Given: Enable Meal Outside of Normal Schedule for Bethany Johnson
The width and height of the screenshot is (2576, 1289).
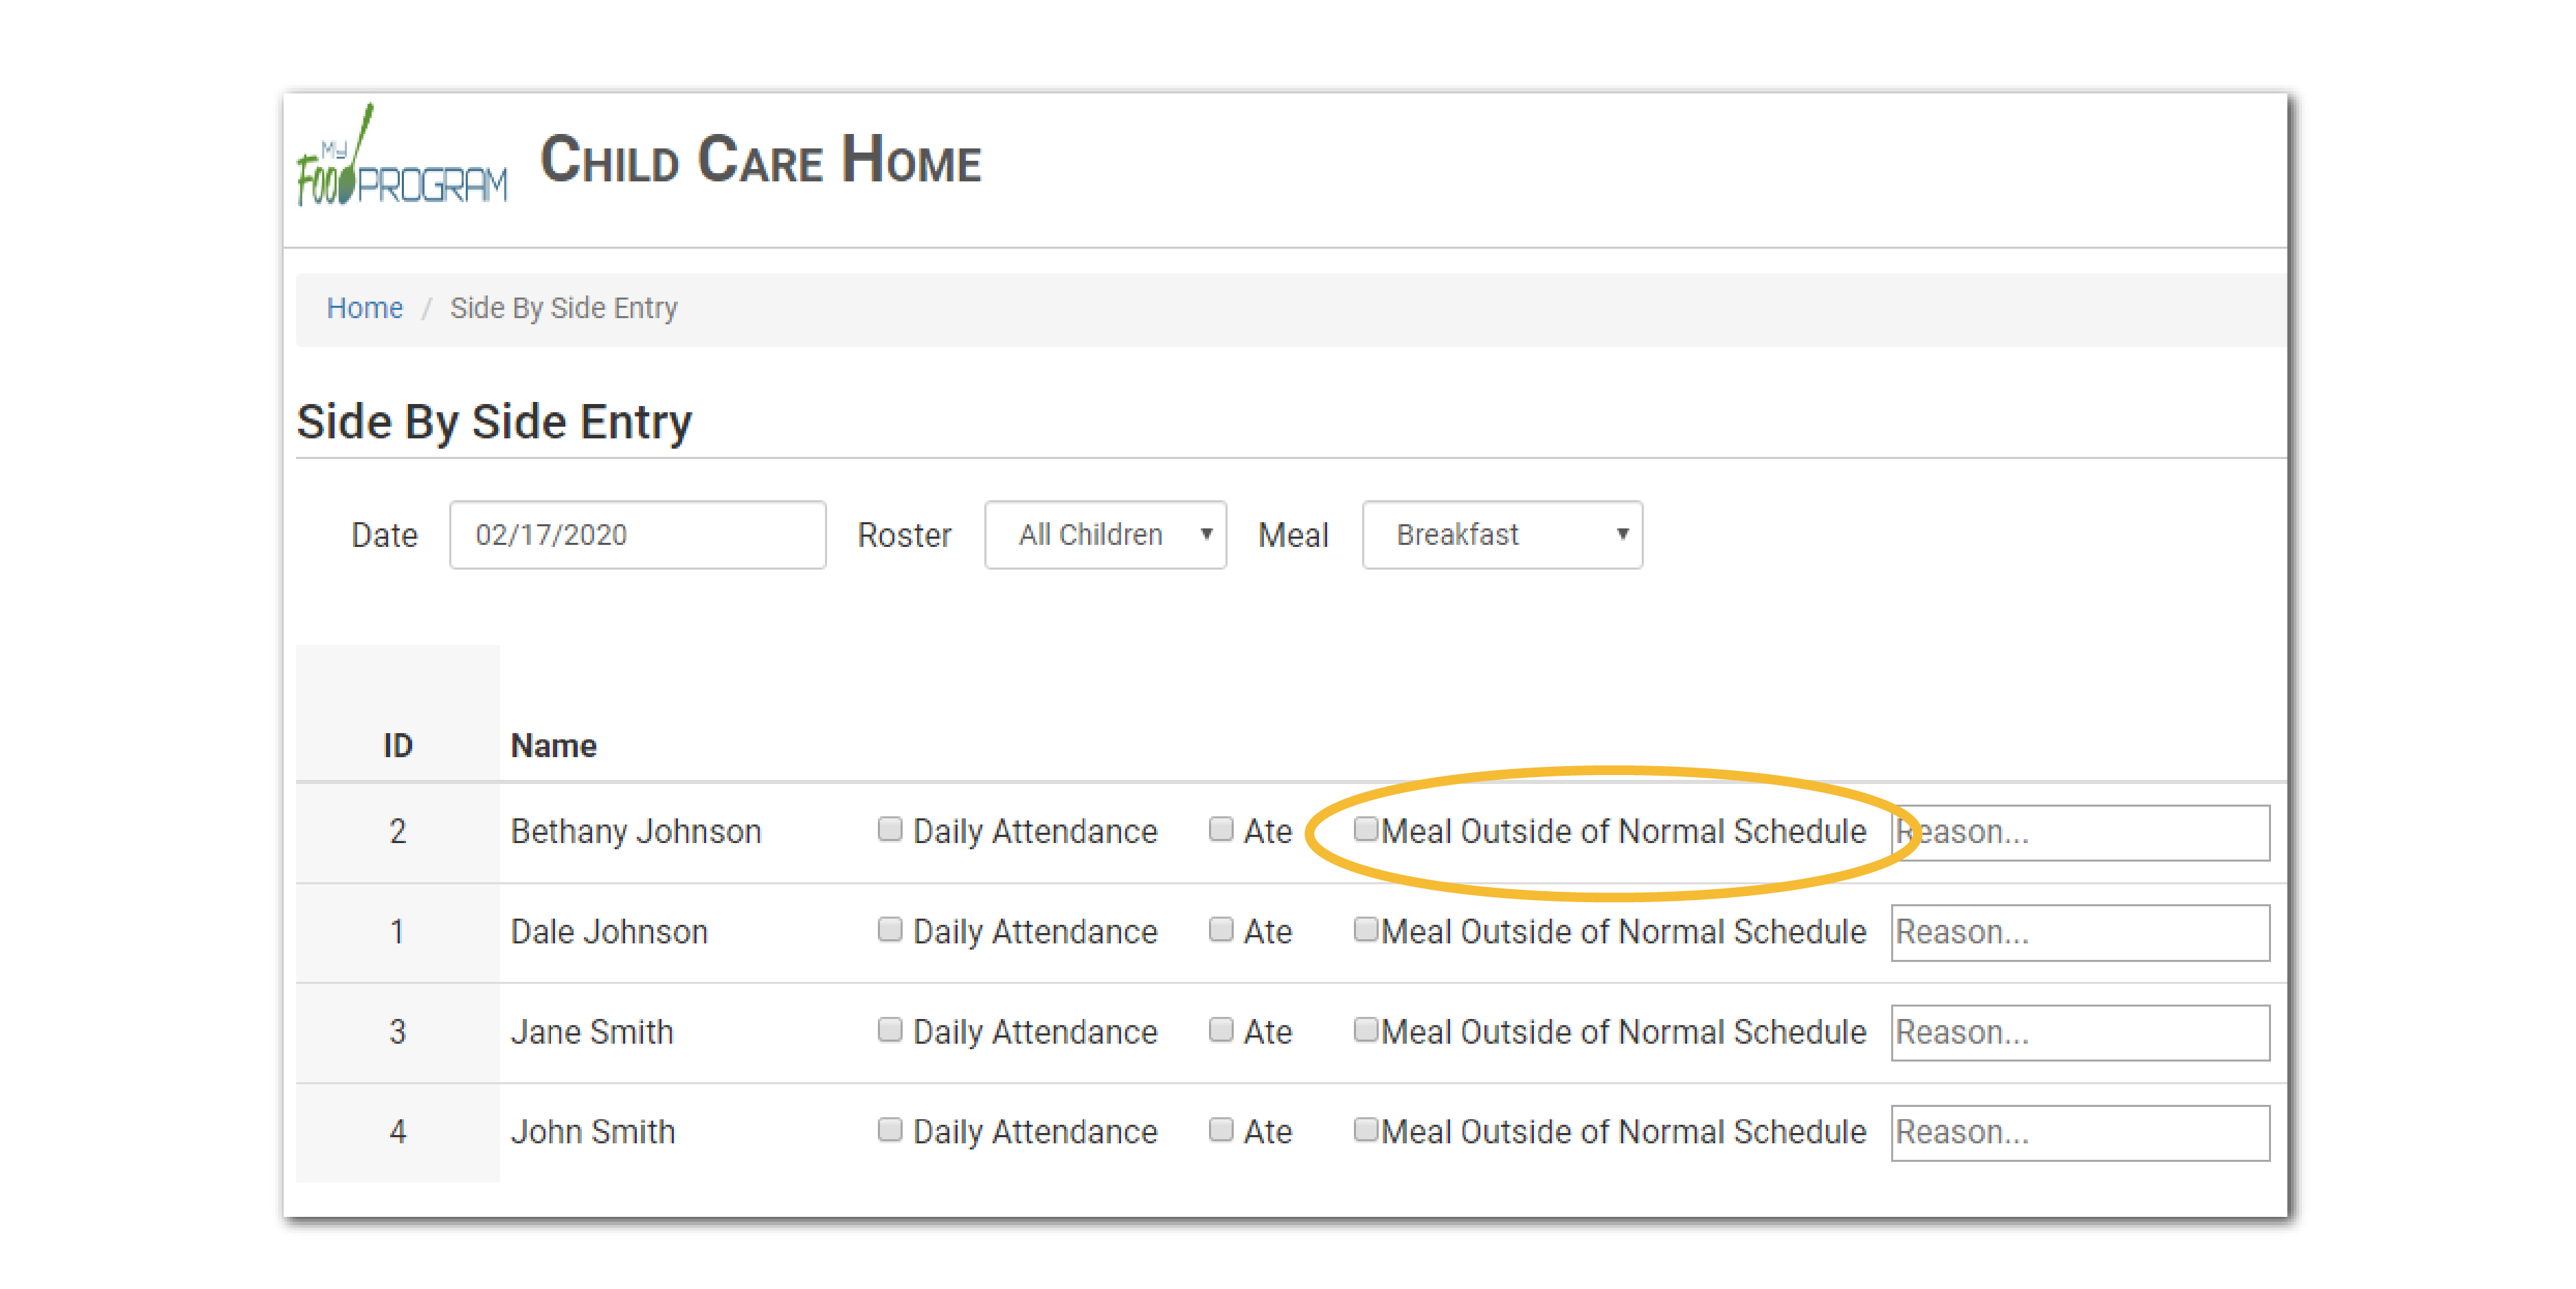Looking at the screenshot, I should point(1367,829).
